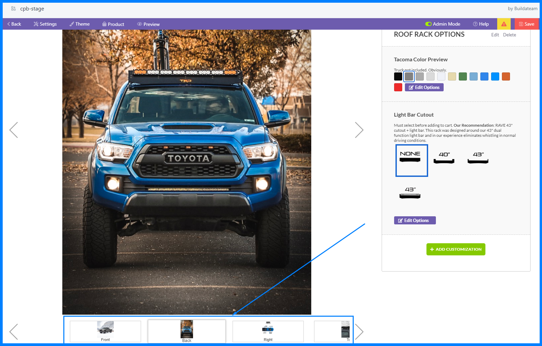Open the Theme menu
The width and height of the screenshot is (542, 346).
79,24
